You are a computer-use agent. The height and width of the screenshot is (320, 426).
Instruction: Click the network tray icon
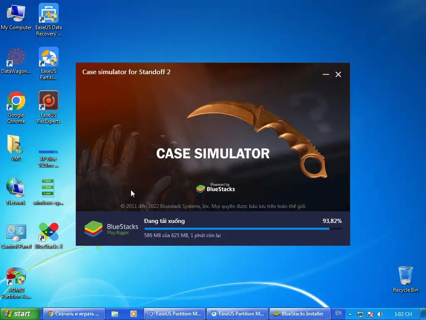coord(360,314)
